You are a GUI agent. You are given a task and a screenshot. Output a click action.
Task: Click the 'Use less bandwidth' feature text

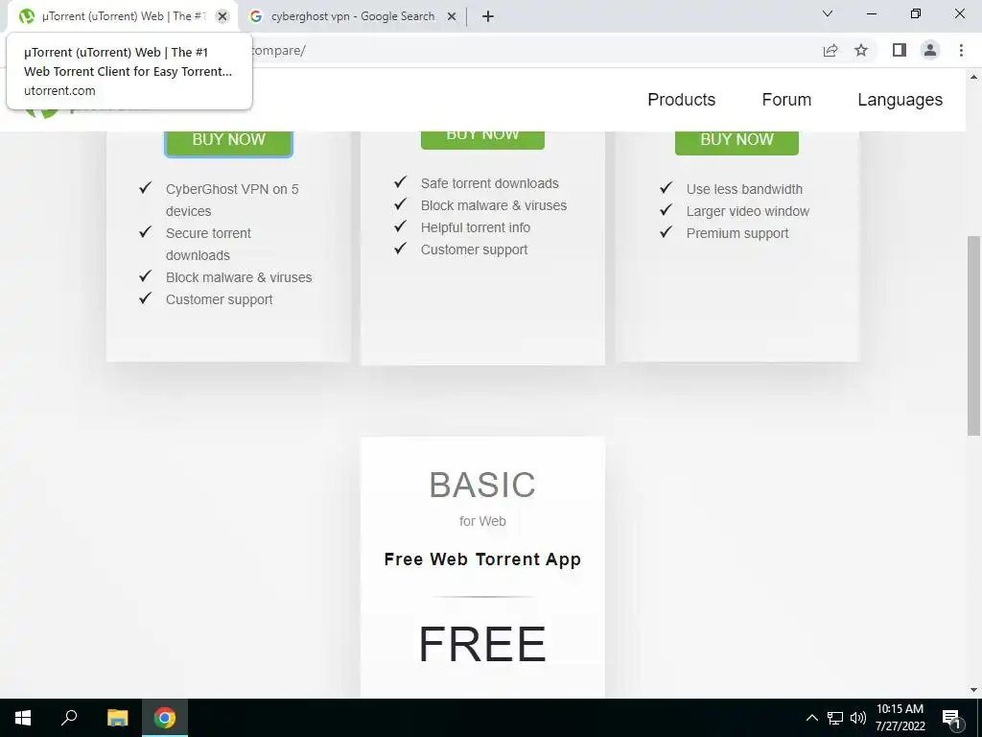[x=744, y=189]
